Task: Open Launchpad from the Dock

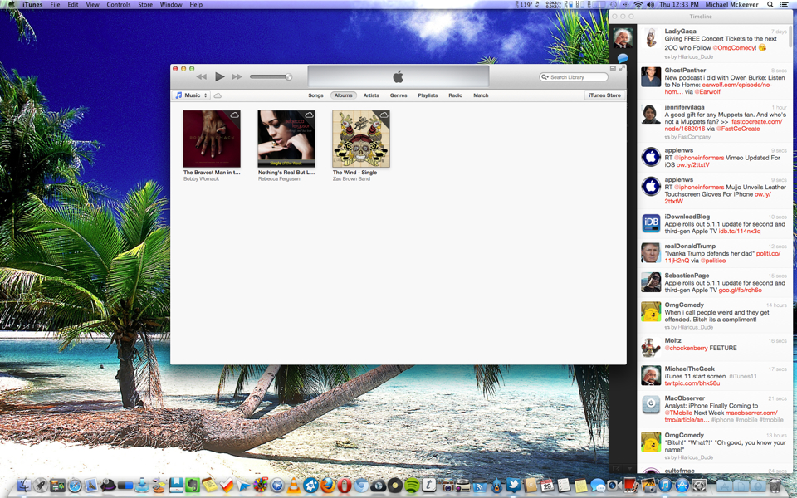Action: click(x=41, y=486)
